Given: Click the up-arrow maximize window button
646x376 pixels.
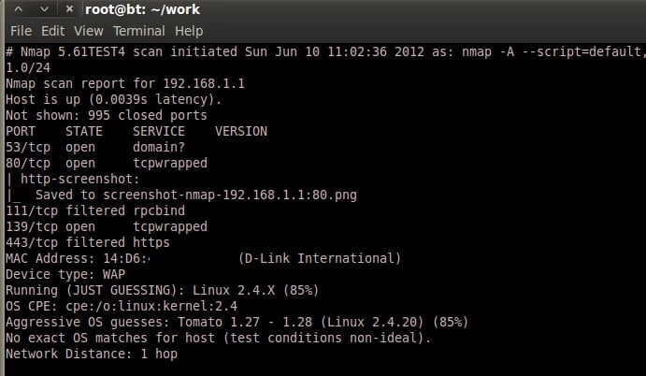Looking at the screenshot, I should pos(18,10).
